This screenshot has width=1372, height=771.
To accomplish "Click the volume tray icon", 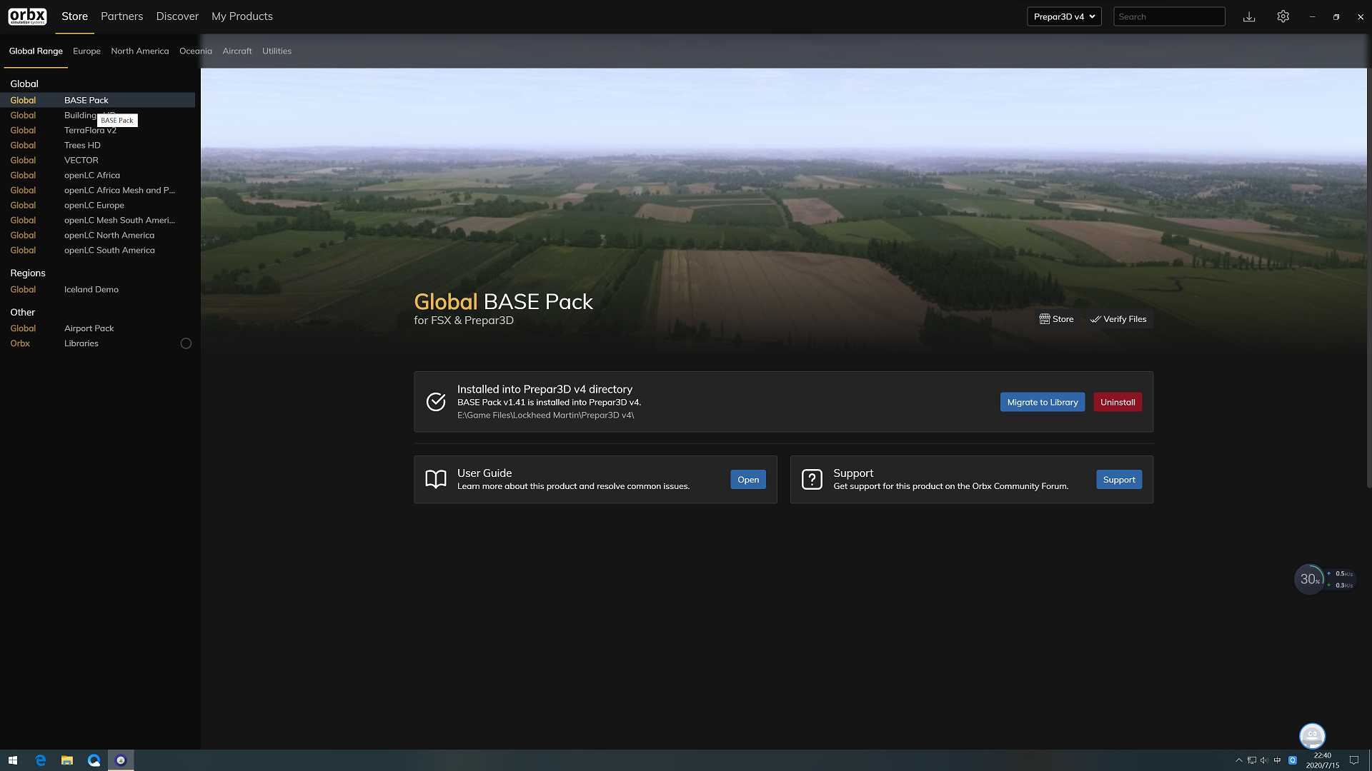I will [x=1264, y=760].
